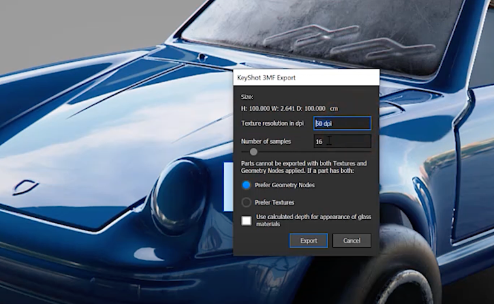This screenshot has width=494, height=304.
Task: Click the "Prefer Geometry Nodes" label text
Action: (x=285, y=185)
